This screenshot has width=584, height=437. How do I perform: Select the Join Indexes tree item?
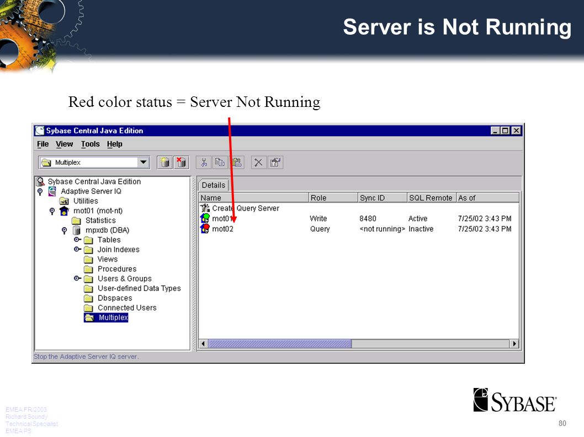coord(119,250)
